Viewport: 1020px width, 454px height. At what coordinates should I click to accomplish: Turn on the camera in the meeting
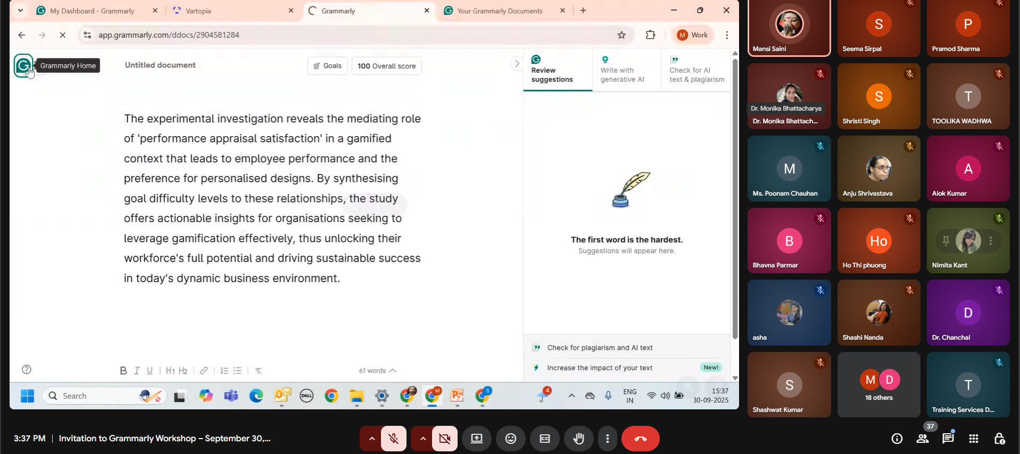point(444,439)
